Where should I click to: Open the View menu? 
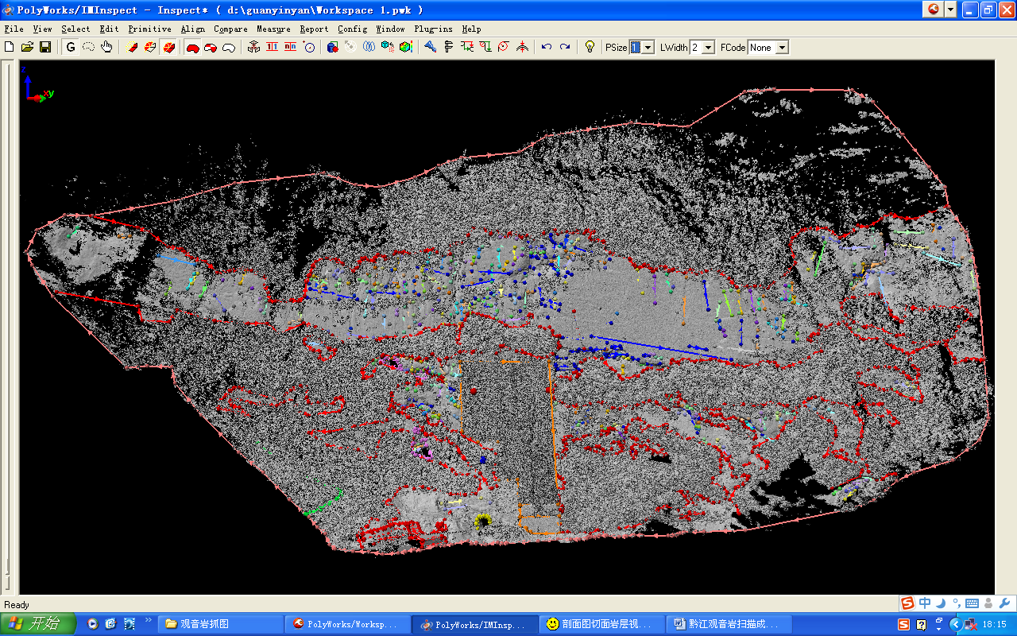point(42,29)
